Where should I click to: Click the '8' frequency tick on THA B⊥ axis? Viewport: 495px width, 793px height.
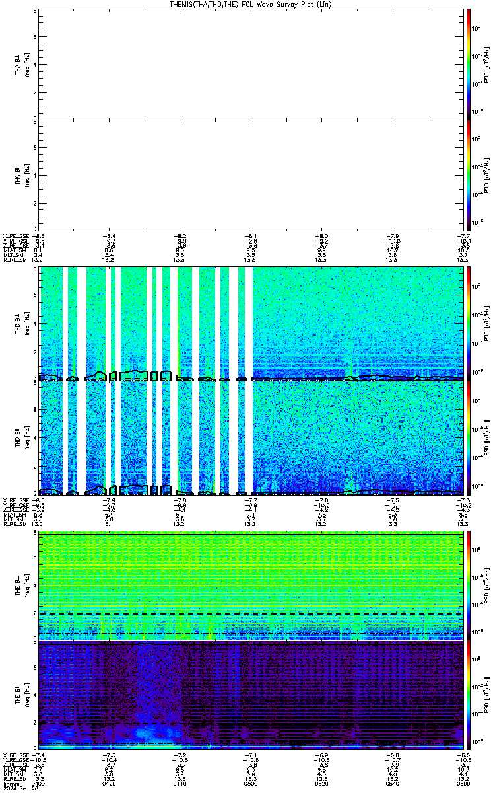point(35,12)
